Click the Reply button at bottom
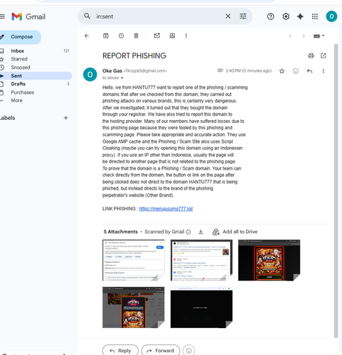The height and width of the screenshot is (355, 342). [120, 351]
